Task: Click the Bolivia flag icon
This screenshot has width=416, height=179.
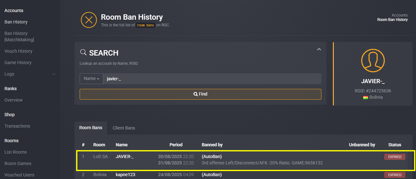Action: click(365, 97)
